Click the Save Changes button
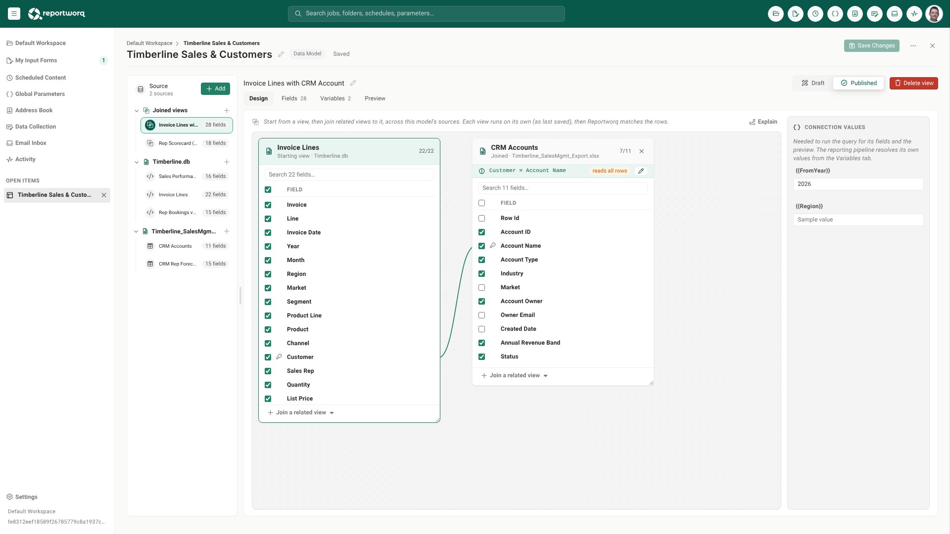The height and width of the screenshot is (534, 950). click(872, 45)
